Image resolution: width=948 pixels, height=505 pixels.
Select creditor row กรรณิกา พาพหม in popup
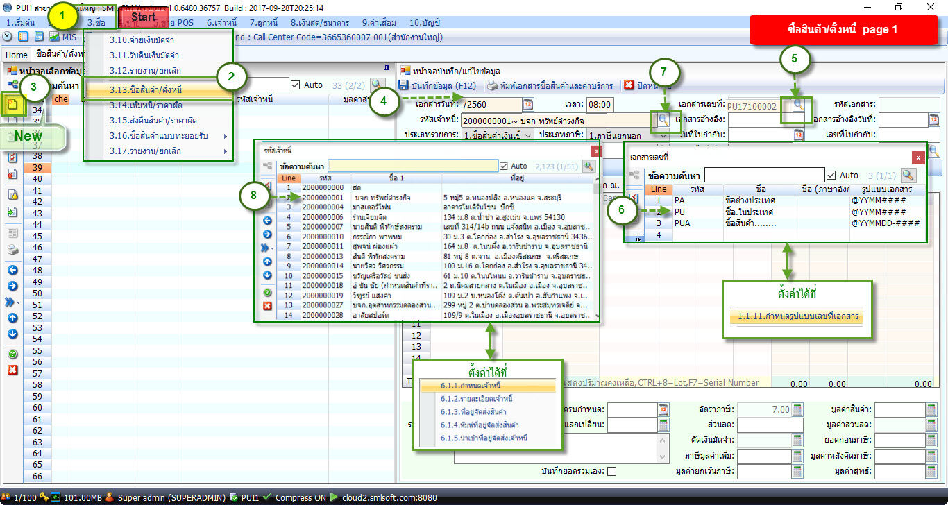[436, 237]
